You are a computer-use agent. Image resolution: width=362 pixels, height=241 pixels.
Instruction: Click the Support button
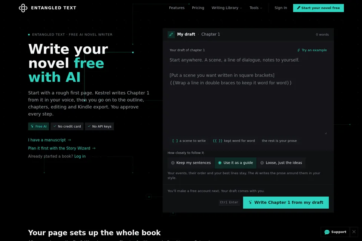click(x=335, y=232)
